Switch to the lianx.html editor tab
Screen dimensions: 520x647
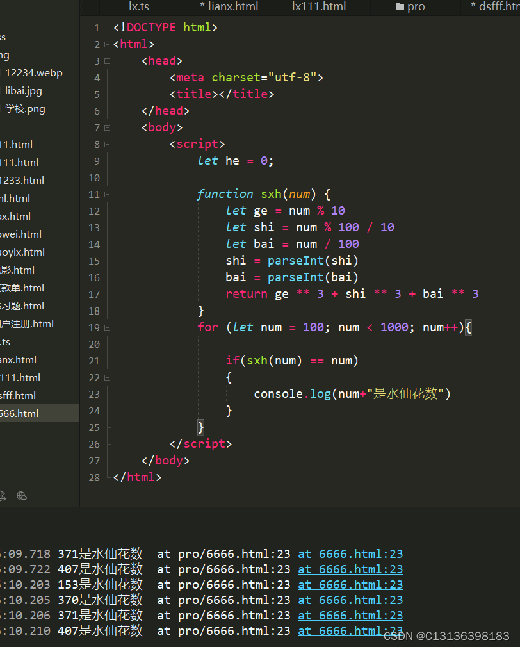pyautogui.click(x=229, y=6)
